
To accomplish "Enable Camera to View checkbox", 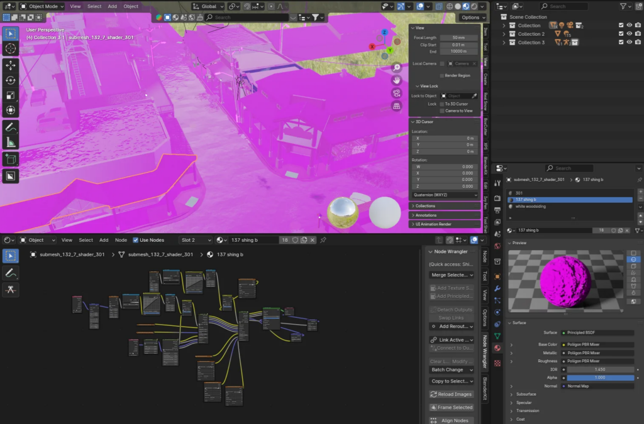I will (x=442, y=111).
